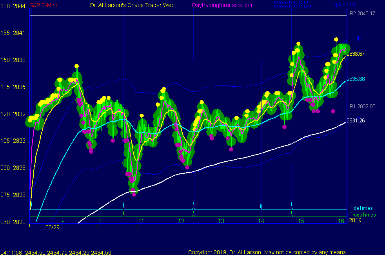Click the green TradeTimes spike between 10 and 11
The height and width of the screenshot is (255, 385).
click(x=123, y=214)
